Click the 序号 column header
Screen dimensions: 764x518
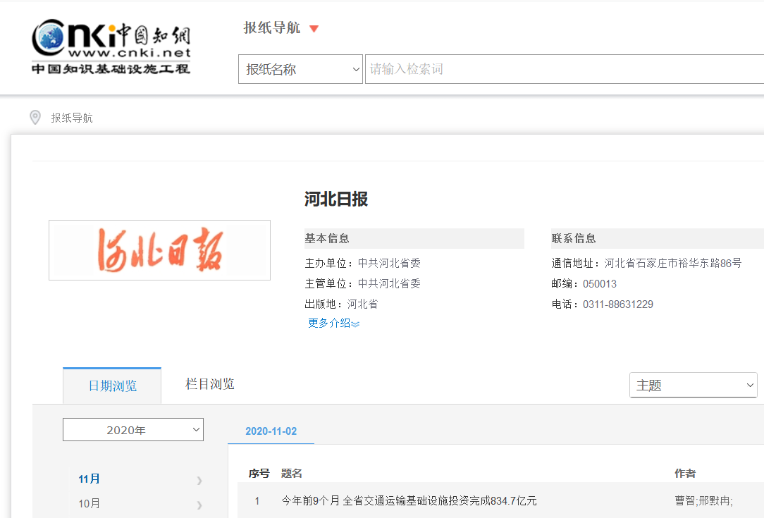(259, 473)
